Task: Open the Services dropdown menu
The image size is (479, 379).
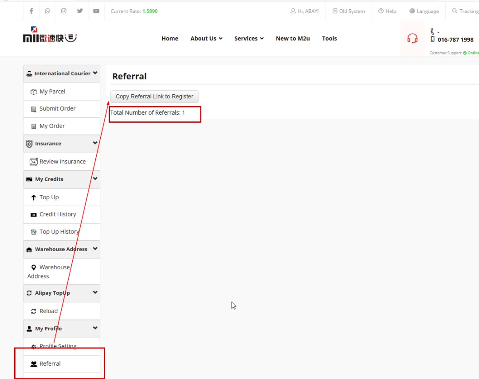Action: [249, 39]
